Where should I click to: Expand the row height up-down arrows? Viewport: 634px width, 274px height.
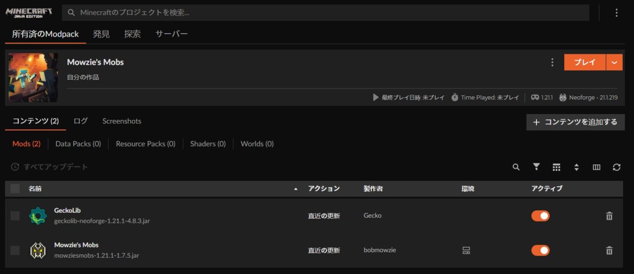tap(577, 167)
